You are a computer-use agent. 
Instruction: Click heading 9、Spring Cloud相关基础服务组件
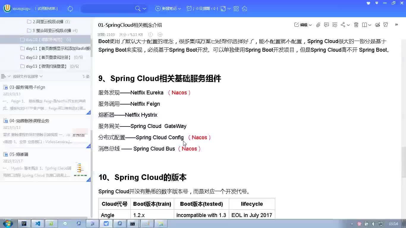click(x=160, y=78)
